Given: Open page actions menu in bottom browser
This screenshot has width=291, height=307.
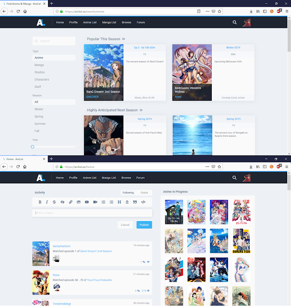Looking at the screenshot, I should pos(207,166).
